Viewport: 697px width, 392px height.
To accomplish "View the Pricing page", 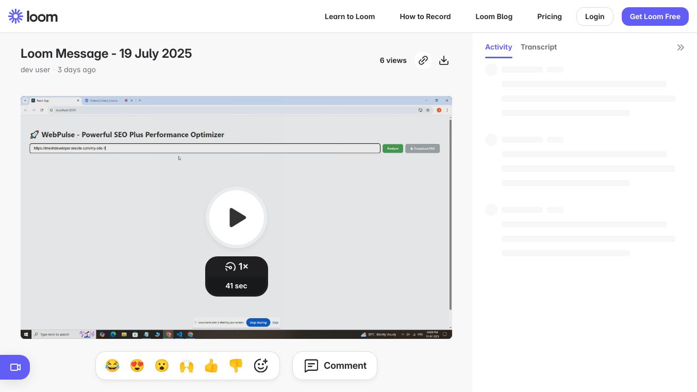I will click(550, 17).
